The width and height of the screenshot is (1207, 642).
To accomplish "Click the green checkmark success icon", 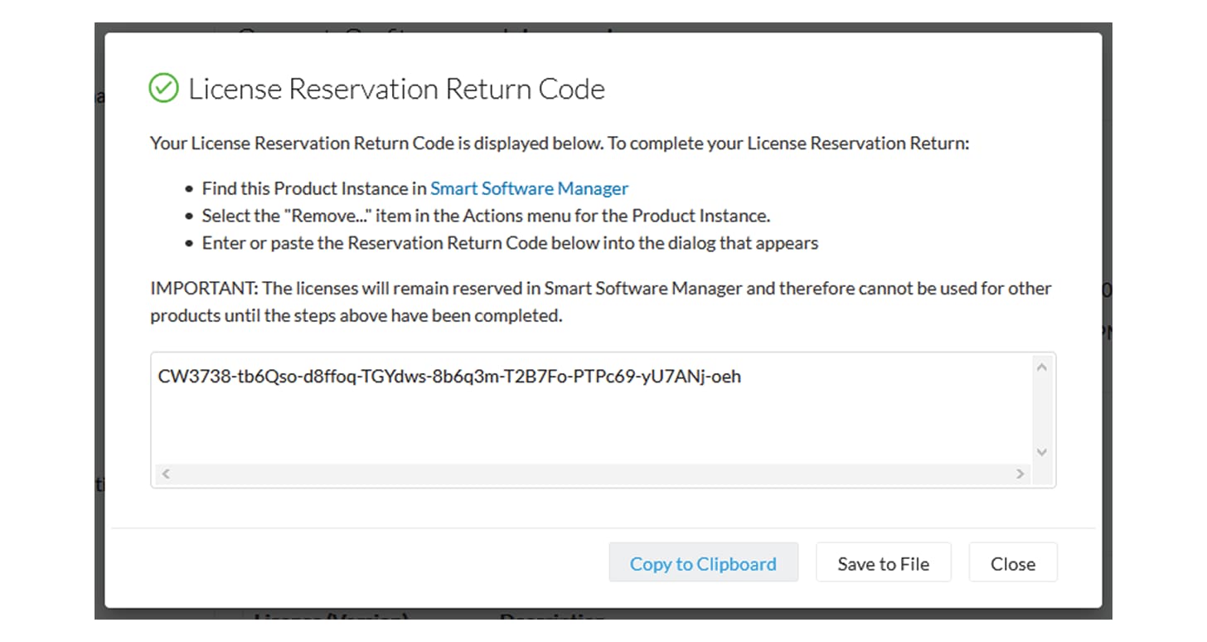I will [163, 88].
